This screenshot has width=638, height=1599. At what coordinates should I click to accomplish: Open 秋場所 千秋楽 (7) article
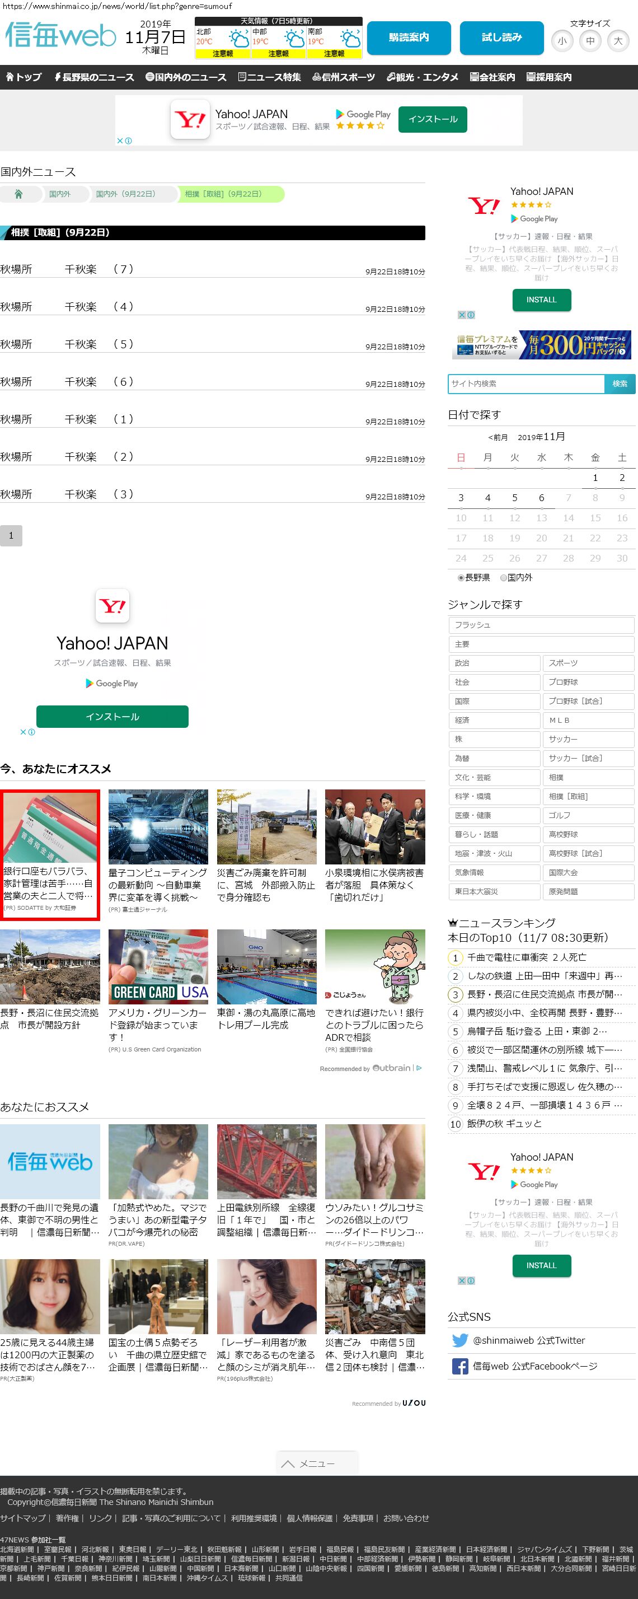tap(67, 269)
